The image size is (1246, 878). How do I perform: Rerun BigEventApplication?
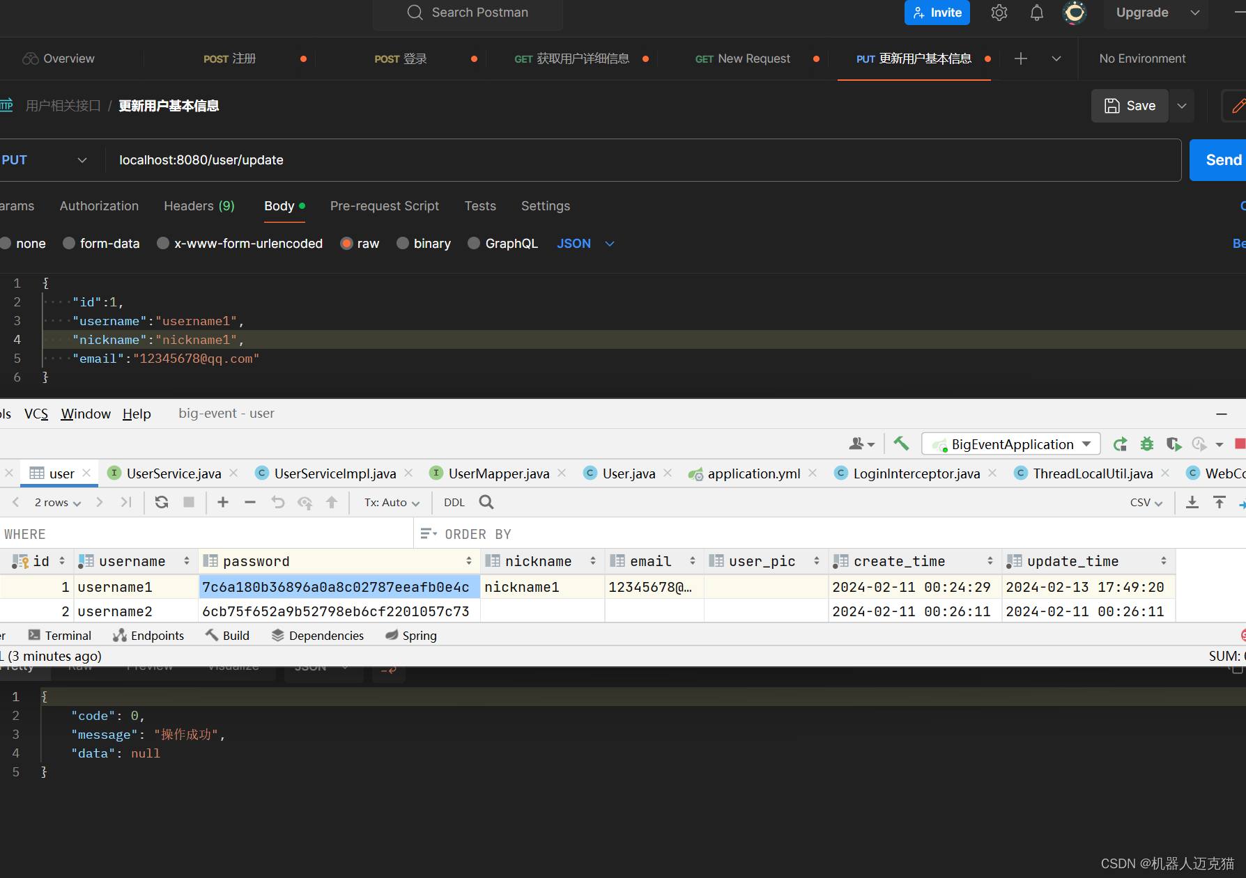(1120, 444)
